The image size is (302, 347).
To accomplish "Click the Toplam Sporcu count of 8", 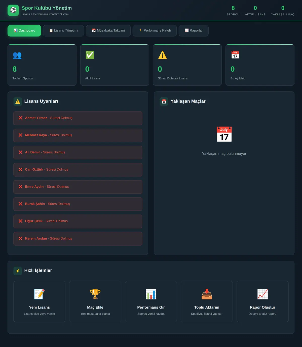I will (15, 69).
